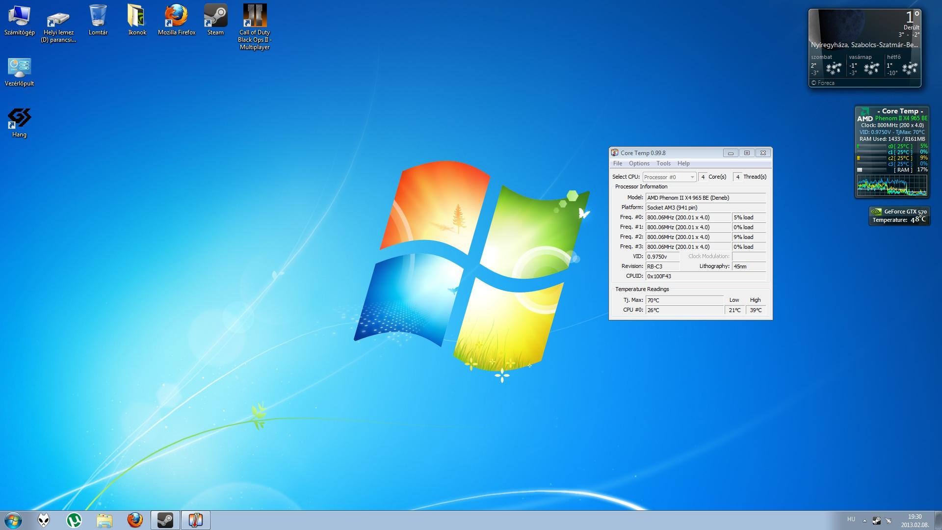Click the NVIDIA logo in GPU gadget
This screenshot has width=942, height=530.
click(x=876, y=212)
